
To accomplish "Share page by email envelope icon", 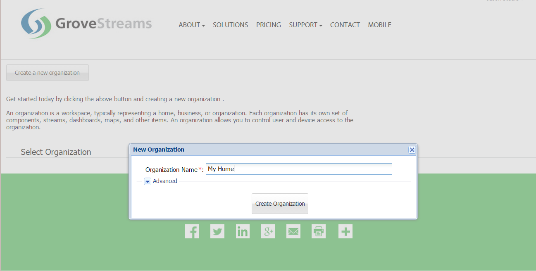I will tap(293, 231).
